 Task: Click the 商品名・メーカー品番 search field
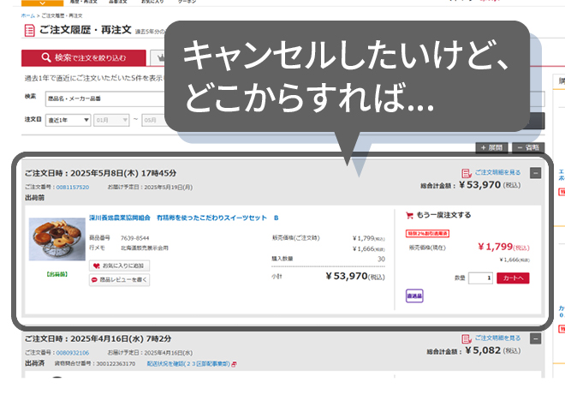point(103,98)
